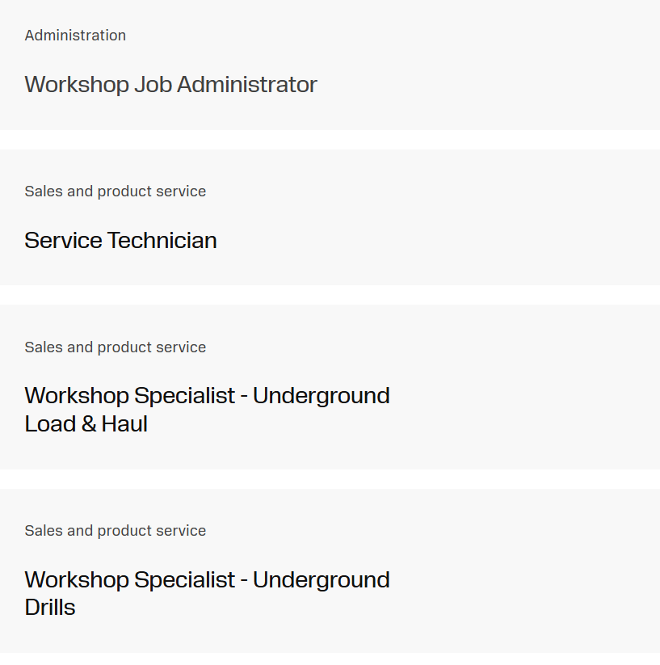This screenshot has width=660, height=665.
Task: Click "Underground" in the Load & Haul title
Action: click(321, 396)
